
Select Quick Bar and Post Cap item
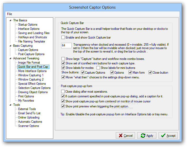pos(33,67)
